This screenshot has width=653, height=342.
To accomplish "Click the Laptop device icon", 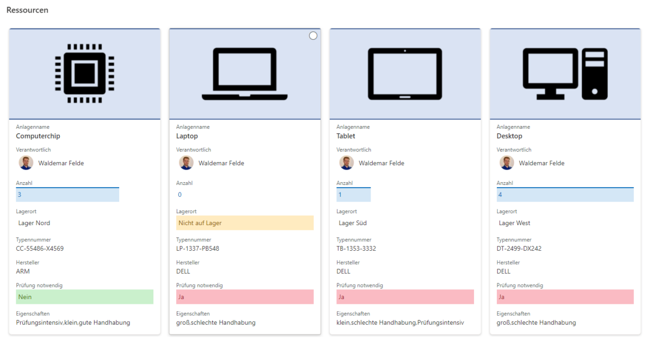I will [244, 73].
